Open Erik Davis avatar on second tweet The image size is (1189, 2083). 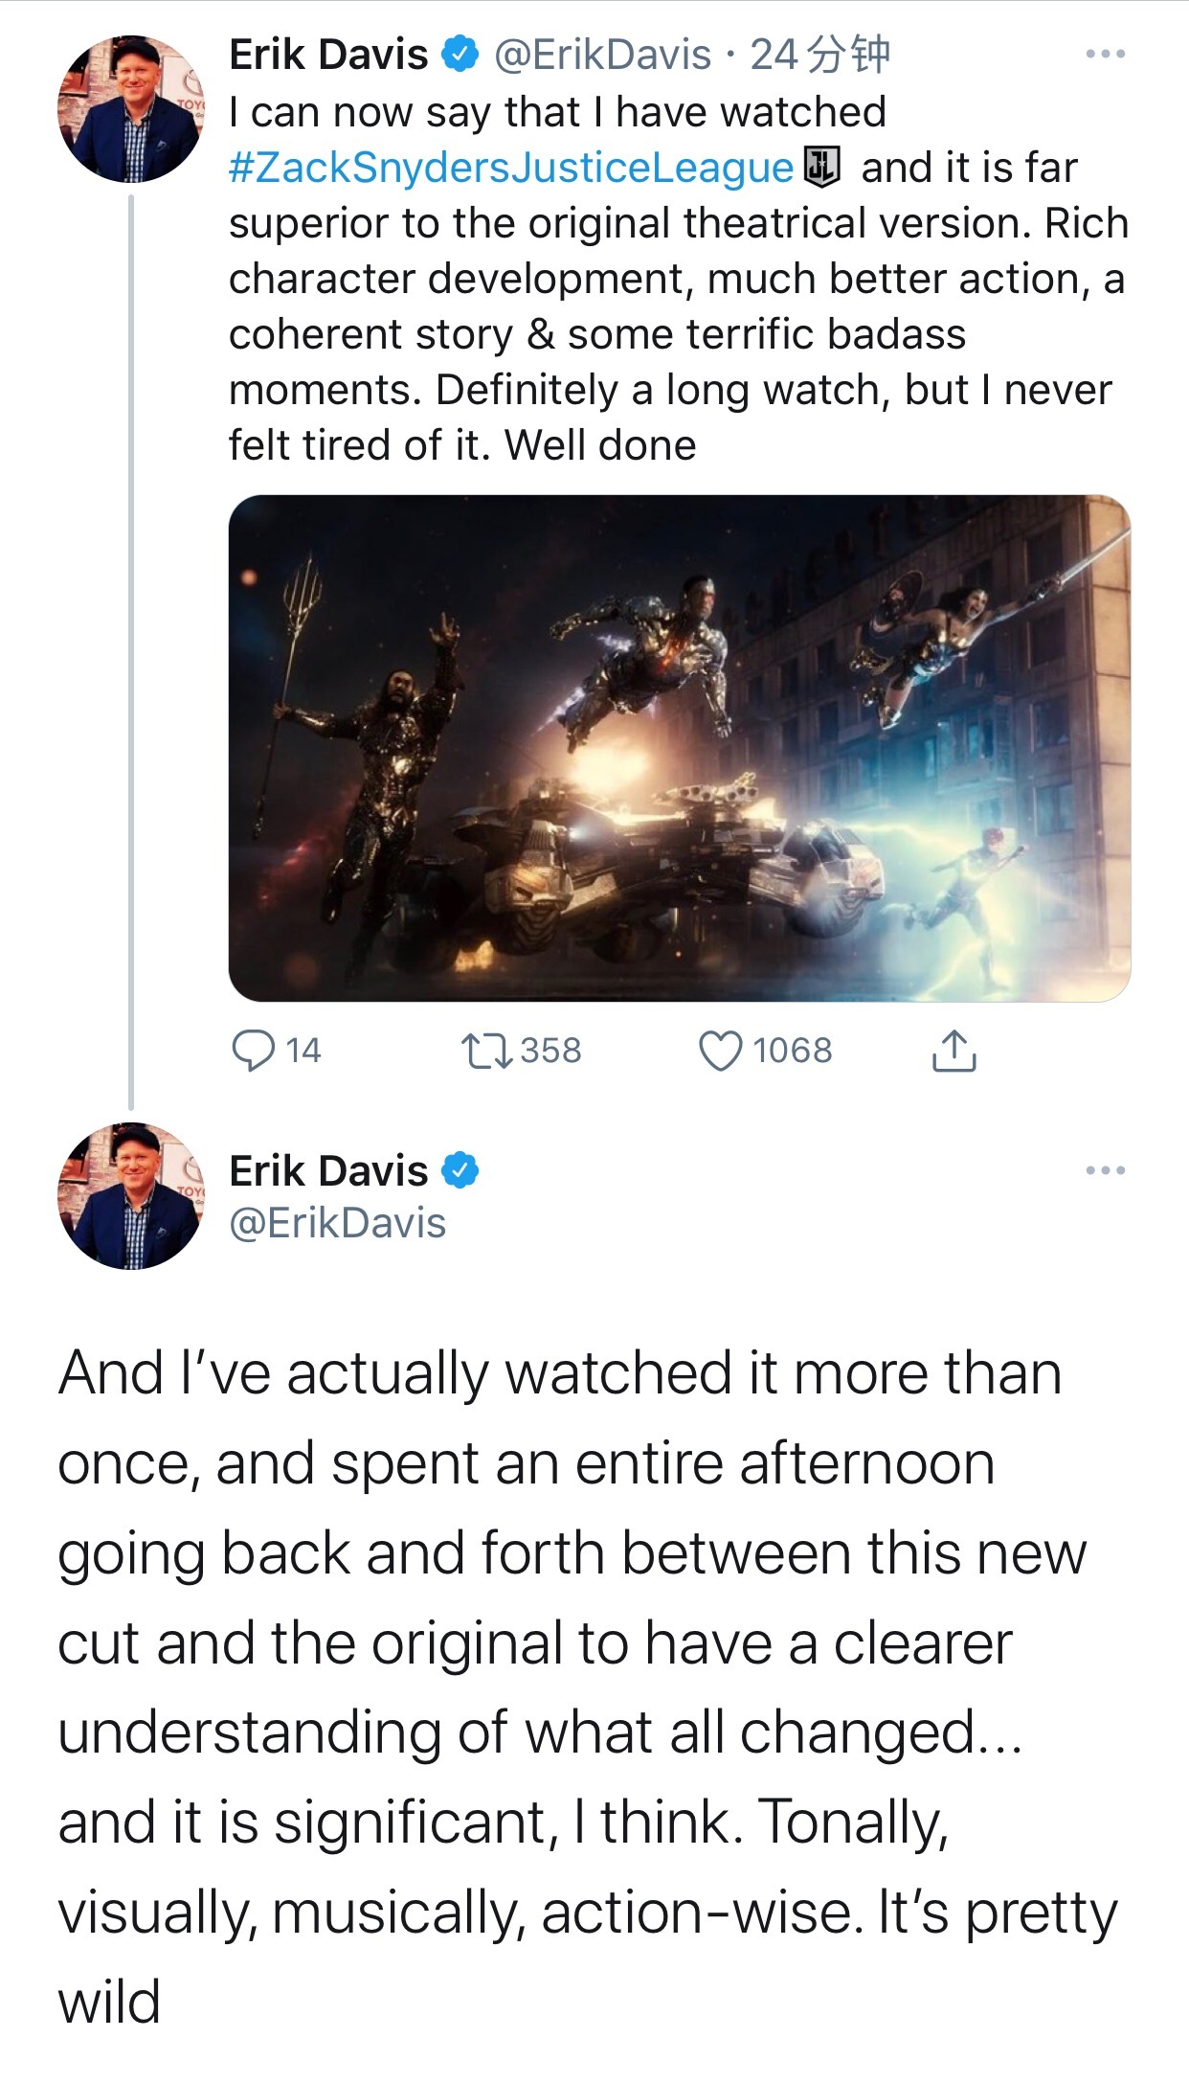tap(131, 1196)
